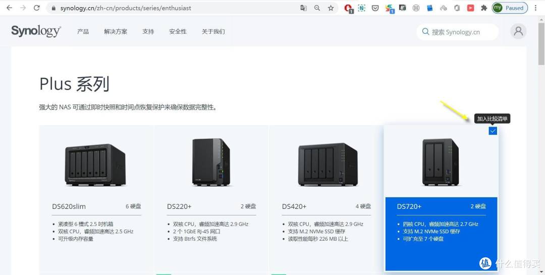
Task: Click the Plus 系列 heading
Action: 74,84
